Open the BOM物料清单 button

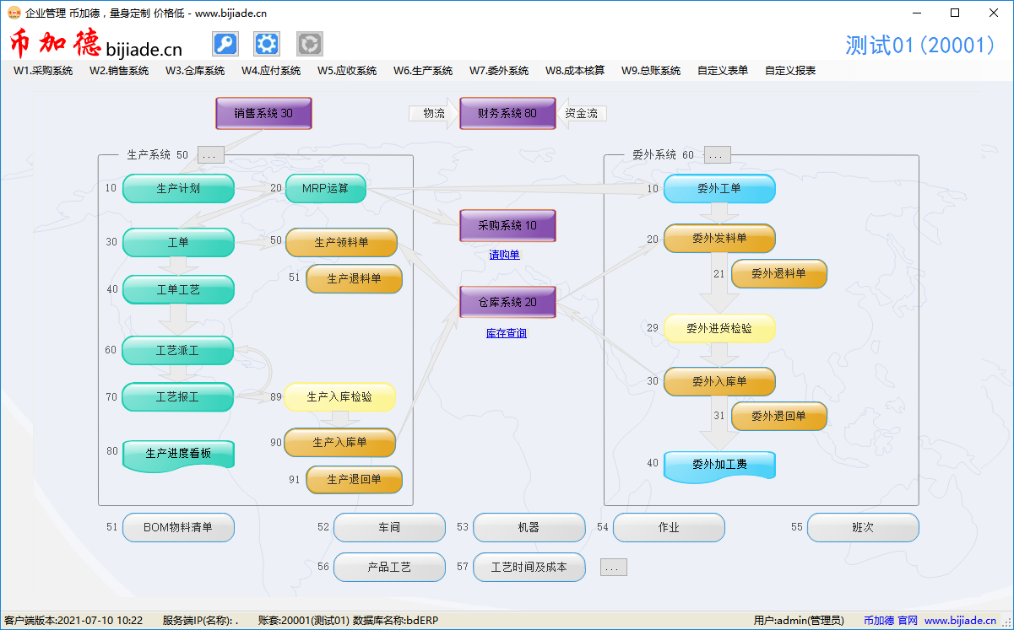point(178,528)
